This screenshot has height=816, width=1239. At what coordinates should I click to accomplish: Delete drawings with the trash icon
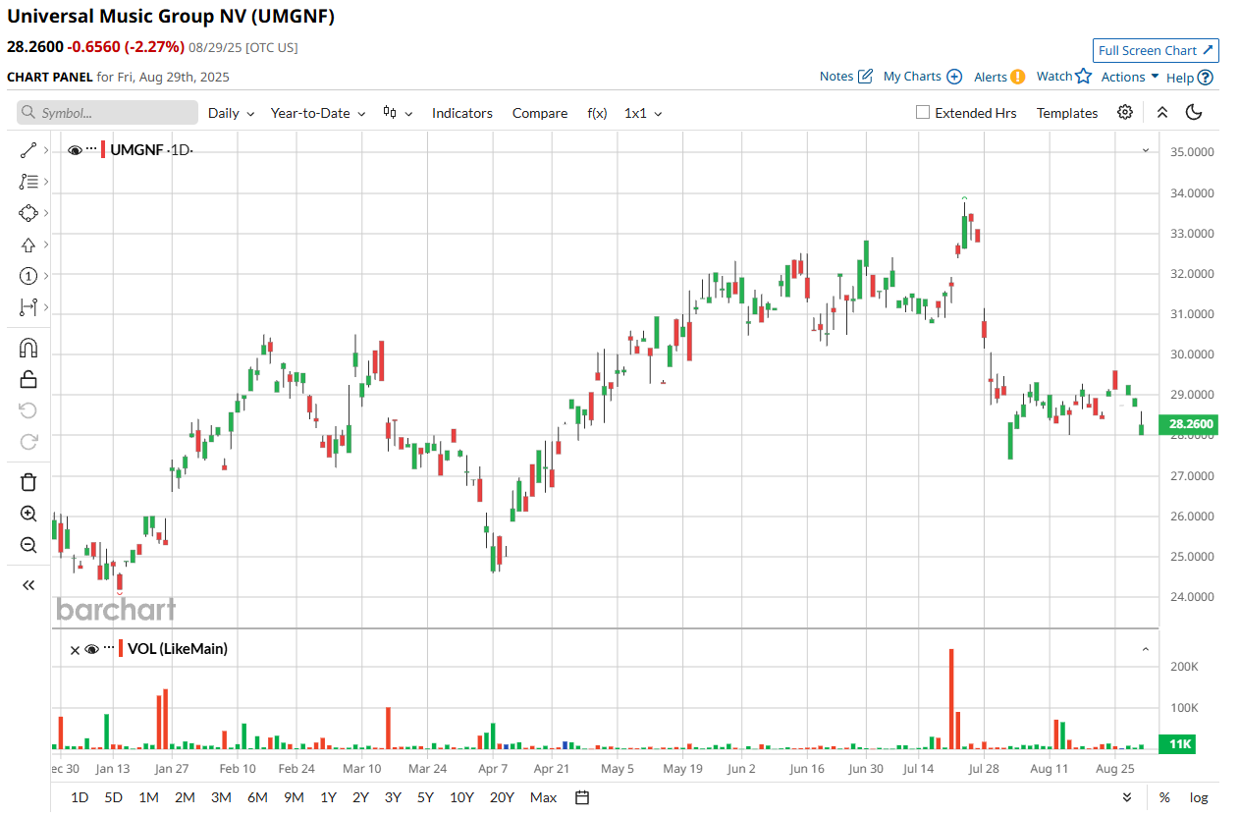(28, 482)
